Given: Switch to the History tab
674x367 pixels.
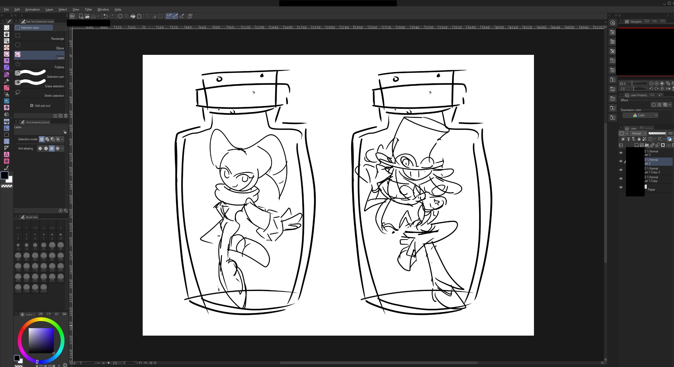Looking at the screenshot, I should [647, 128].
